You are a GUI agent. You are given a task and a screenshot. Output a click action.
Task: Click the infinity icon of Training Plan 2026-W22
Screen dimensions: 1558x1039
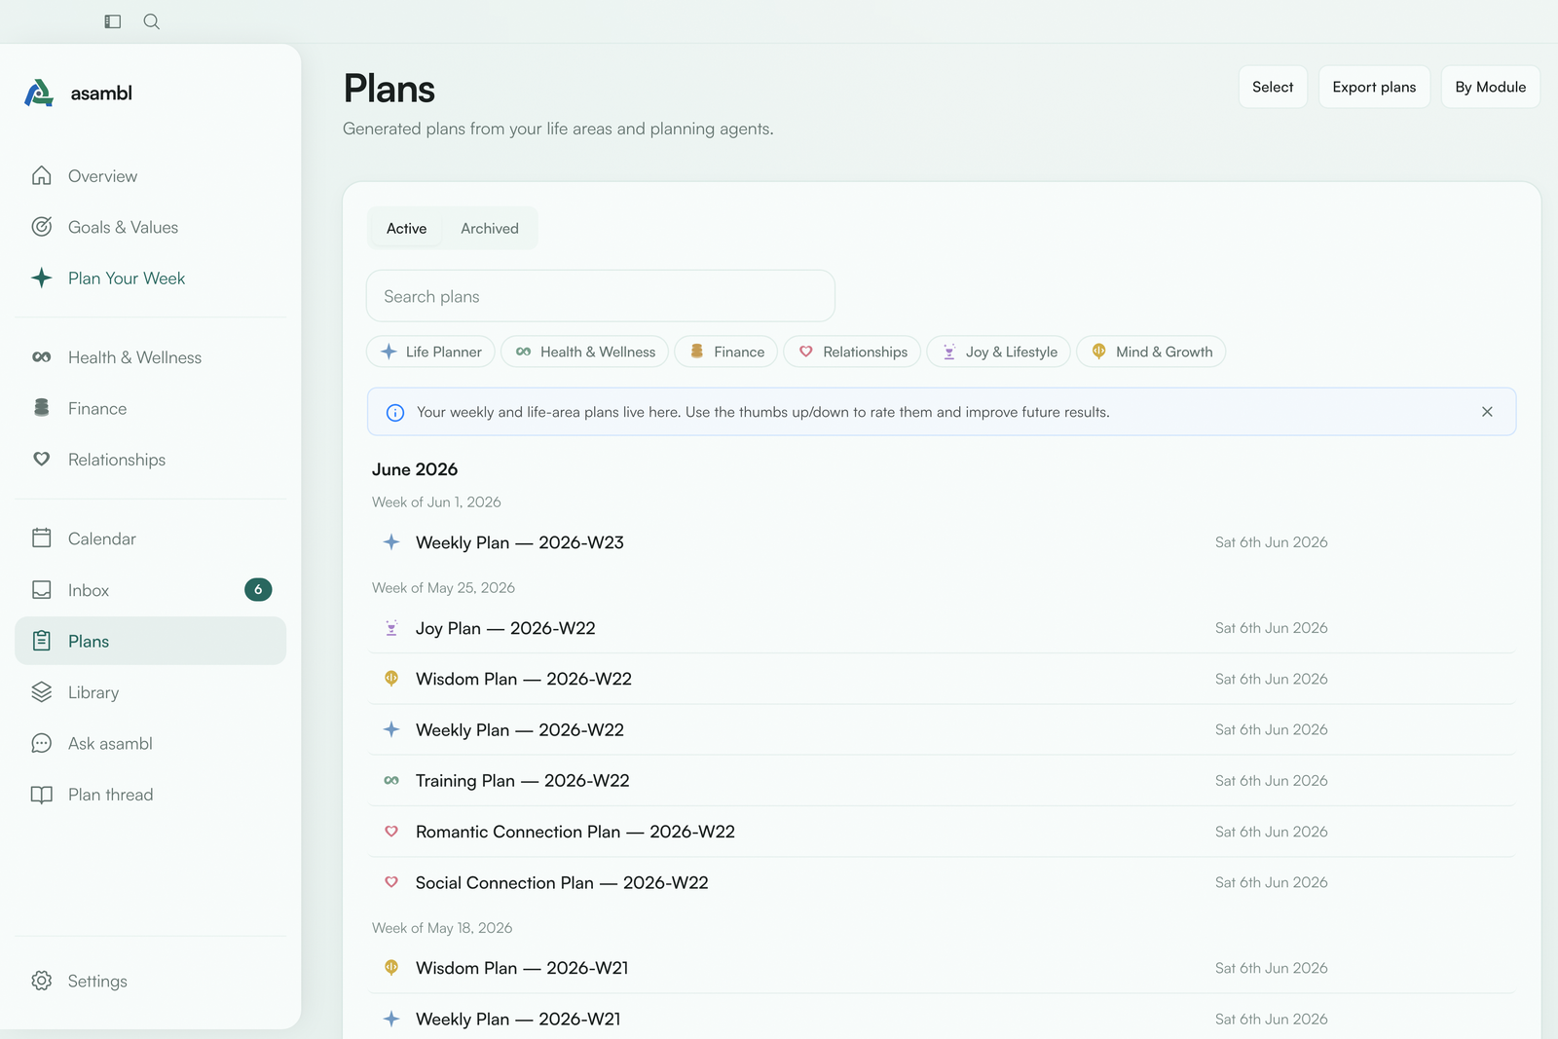(x=391, y=781)
